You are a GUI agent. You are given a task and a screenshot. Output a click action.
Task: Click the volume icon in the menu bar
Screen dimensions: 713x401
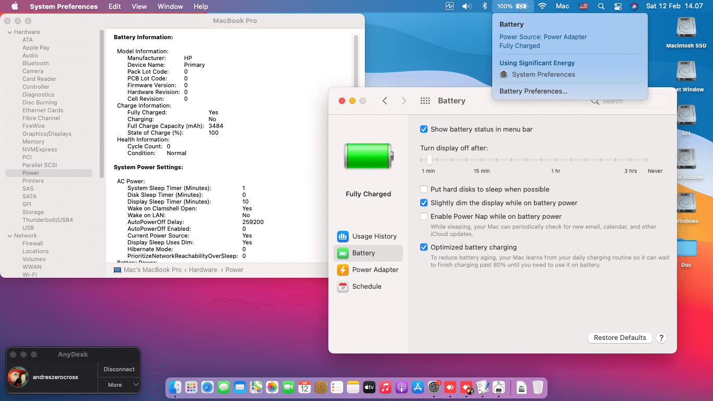[467, 6]
